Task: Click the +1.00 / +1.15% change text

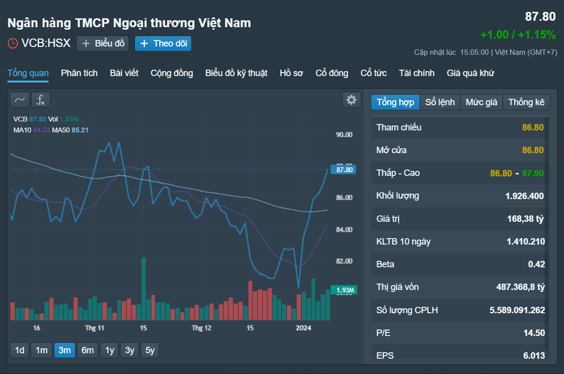Action: (x=518, y=35)
